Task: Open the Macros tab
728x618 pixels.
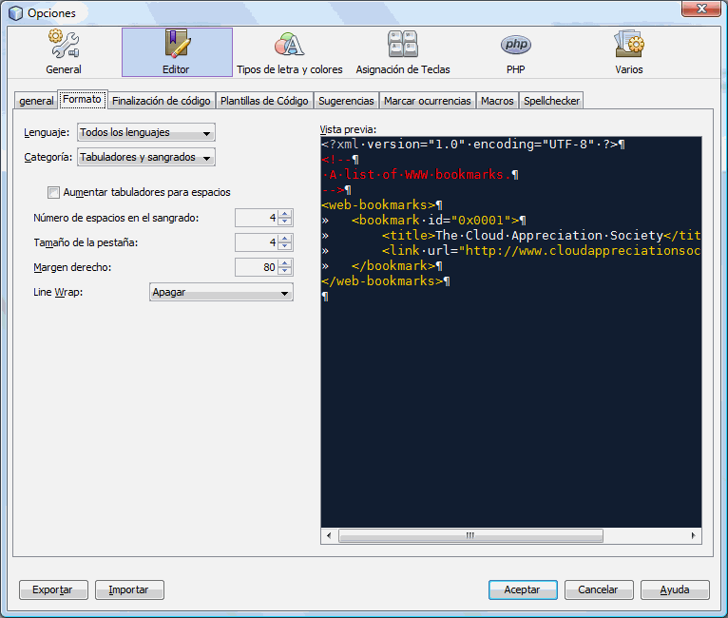Action: coord(497,101)
